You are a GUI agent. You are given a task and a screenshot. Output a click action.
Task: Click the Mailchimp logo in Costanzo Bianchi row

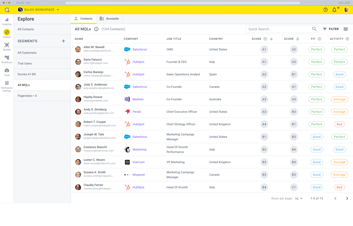(x=127, y=150)
